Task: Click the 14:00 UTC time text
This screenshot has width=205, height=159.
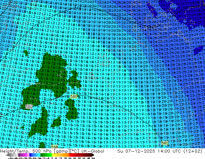Action: 169,151
